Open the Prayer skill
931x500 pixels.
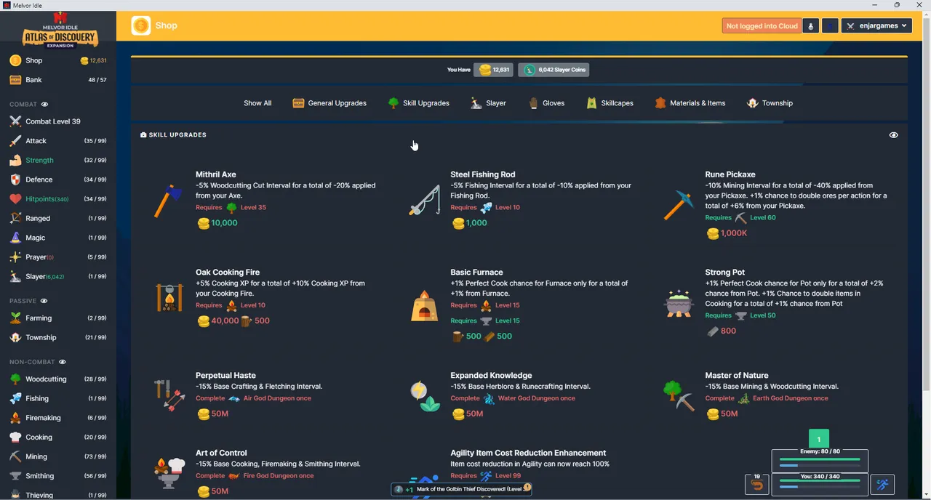pyautogui.click(x=58, y=257)
